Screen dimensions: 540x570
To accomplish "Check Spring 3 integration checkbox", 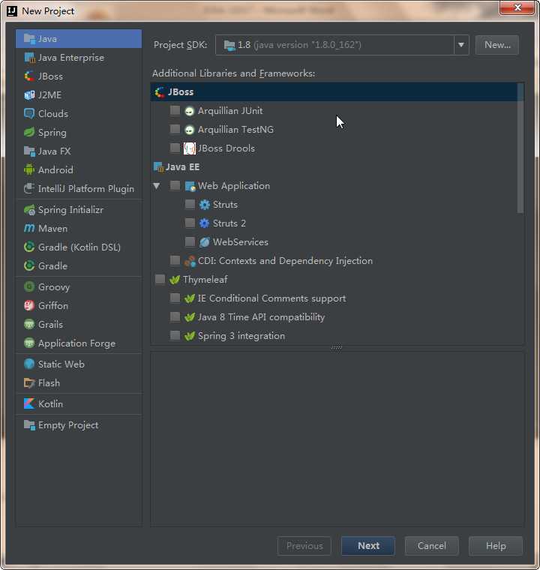I will (x=175, y=335).
